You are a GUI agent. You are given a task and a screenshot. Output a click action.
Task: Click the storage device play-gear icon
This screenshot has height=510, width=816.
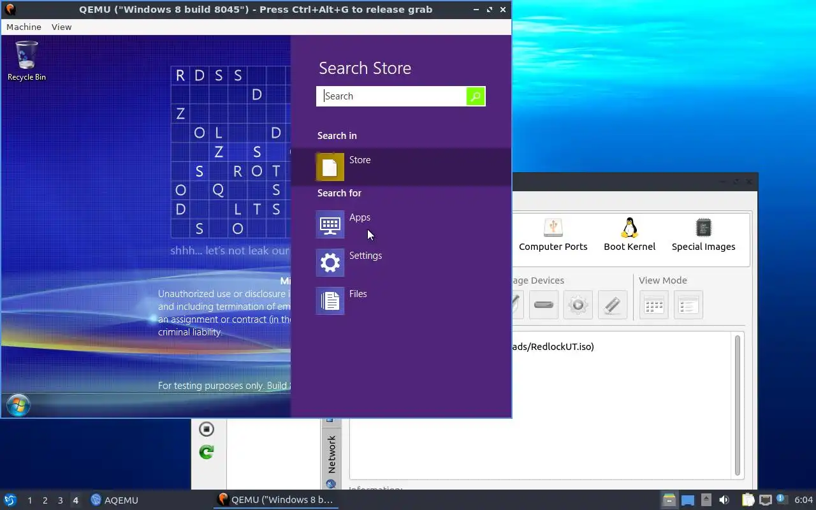pos(578,305)
